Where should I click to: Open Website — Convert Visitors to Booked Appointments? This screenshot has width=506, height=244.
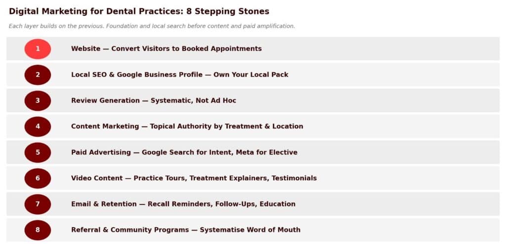[x=166, y=49]
